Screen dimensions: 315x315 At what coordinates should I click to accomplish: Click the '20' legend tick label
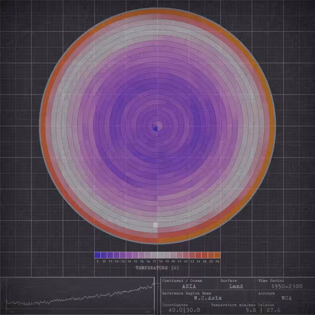click(173, 261)
